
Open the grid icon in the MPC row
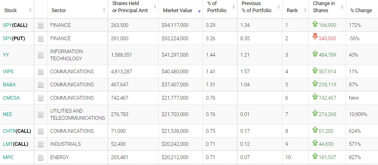pos(41,158)
